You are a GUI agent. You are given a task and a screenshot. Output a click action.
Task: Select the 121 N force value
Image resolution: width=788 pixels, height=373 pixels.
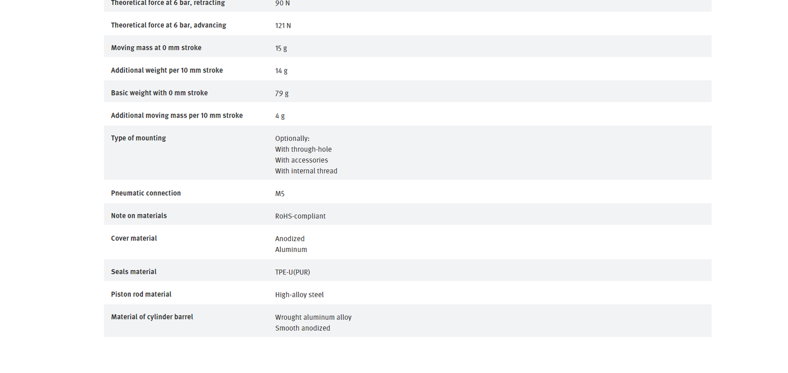pos(283,26)
